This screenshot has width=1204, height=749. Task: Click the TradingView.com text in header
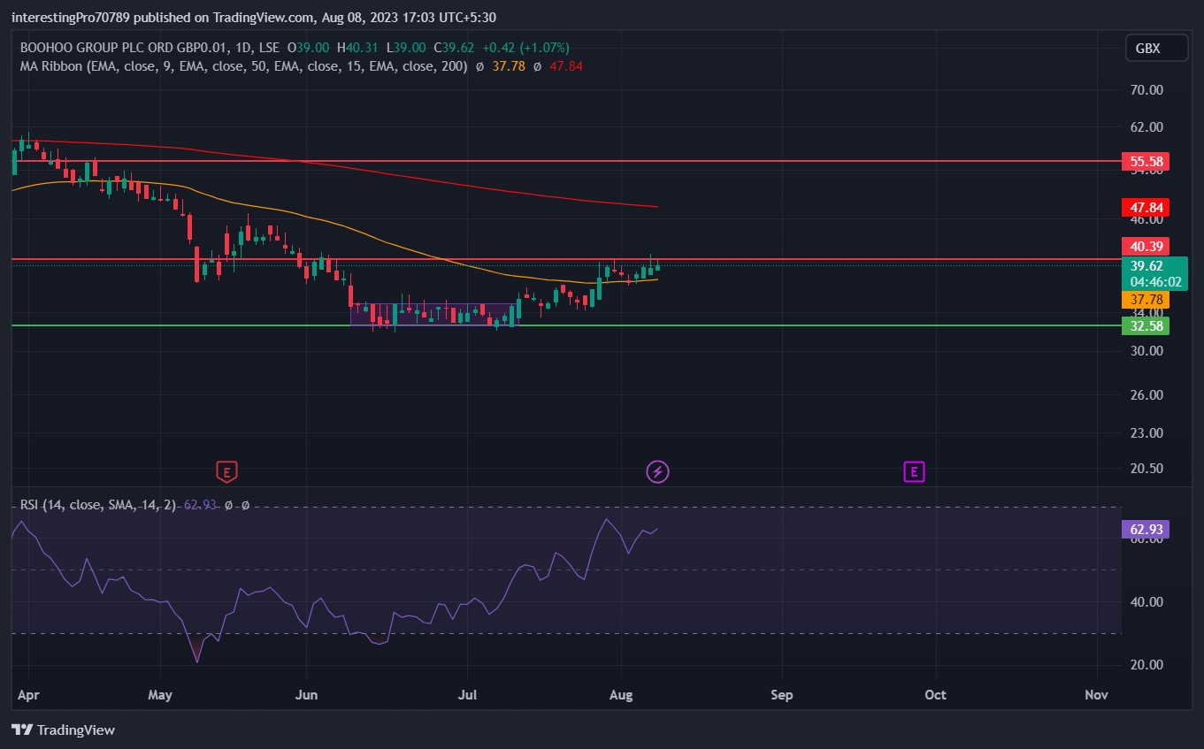tap(263, 17)
